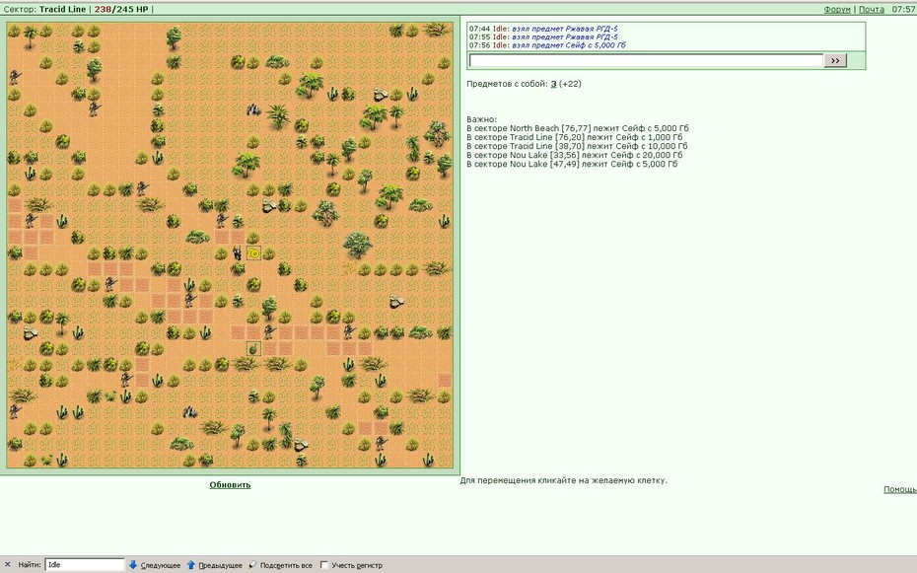
Task: Click the green grenade item on the map
Action: click(253, 349)
